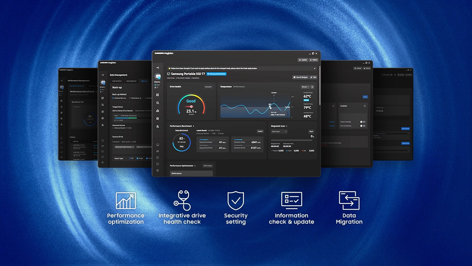Click the Edit pencil icon near See All Widgets
Screen dimensions: 472x266
(313, 77)
